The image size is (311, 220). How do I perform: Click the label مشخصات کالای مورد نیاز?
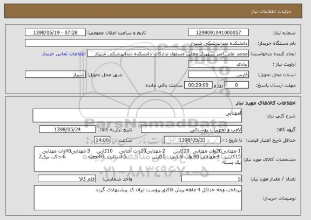pos(270,159)
